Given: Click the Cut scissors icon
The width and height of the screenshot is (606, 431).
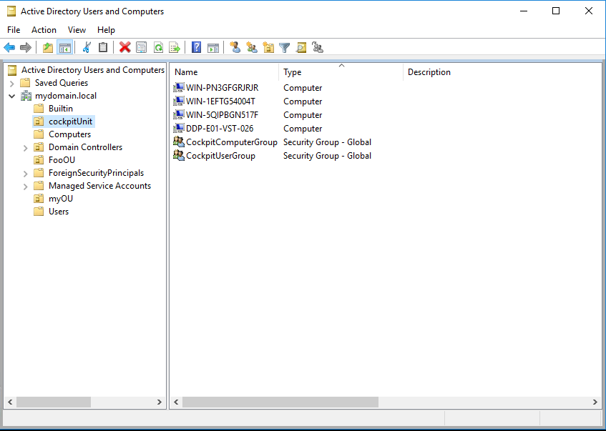Looking at the screenshot, I should [87, 47].
